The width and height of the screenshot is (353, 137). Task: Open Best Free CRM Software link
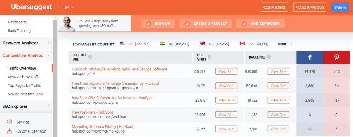point(112,98)
